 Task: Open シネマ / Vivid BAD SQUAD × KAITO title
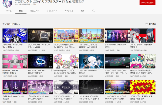(x=115, y=46)
